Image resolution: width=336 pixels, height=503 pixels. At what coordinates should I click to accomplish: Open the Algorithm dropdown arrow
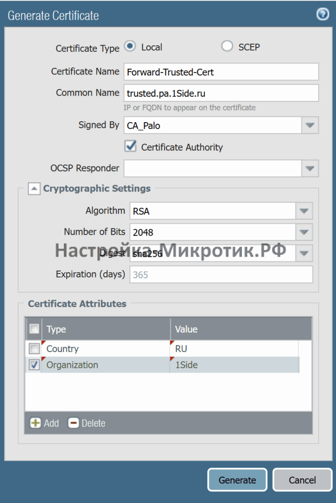304,211
